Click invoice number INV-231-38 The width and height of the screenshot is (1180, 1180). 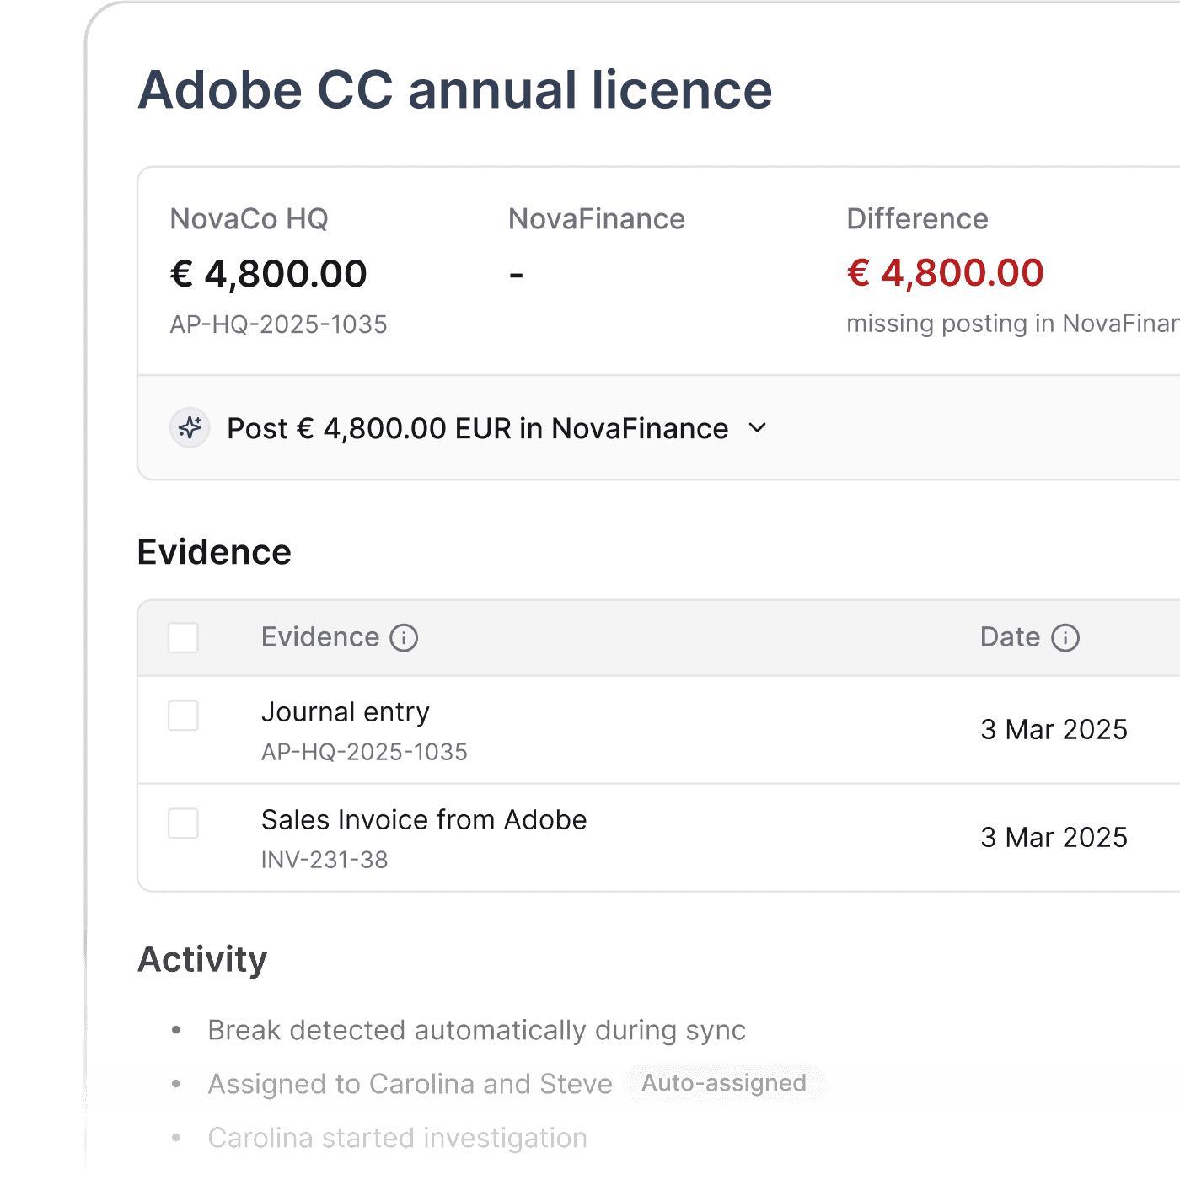point(324,860)
